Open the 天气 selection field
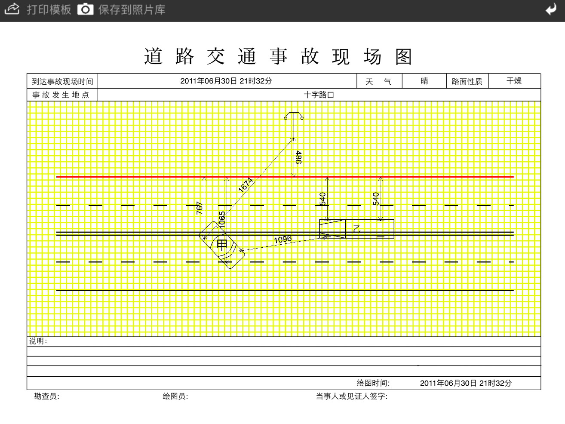Image resolution: width=565 pixels, height=424 pixels. point(379,81)
